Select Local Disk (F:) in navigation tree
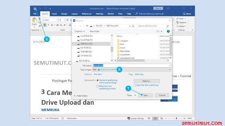Image resolution: width=225 pixels, height=126 pixels. click(x=86, y=40)
